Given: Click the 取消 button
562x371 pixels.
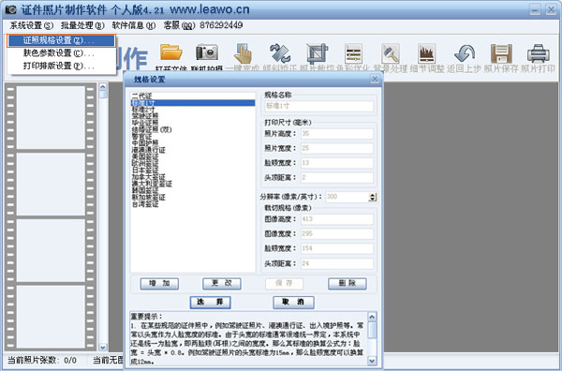Looking at the screenshot, I should 293,303.
